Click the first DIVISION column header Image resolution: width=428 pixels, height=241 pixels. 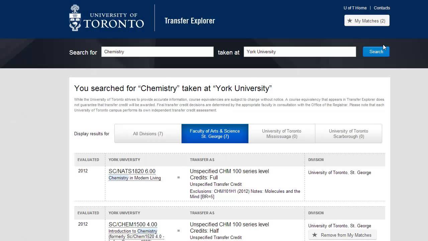pyautogui.click(x=316, y=160)
